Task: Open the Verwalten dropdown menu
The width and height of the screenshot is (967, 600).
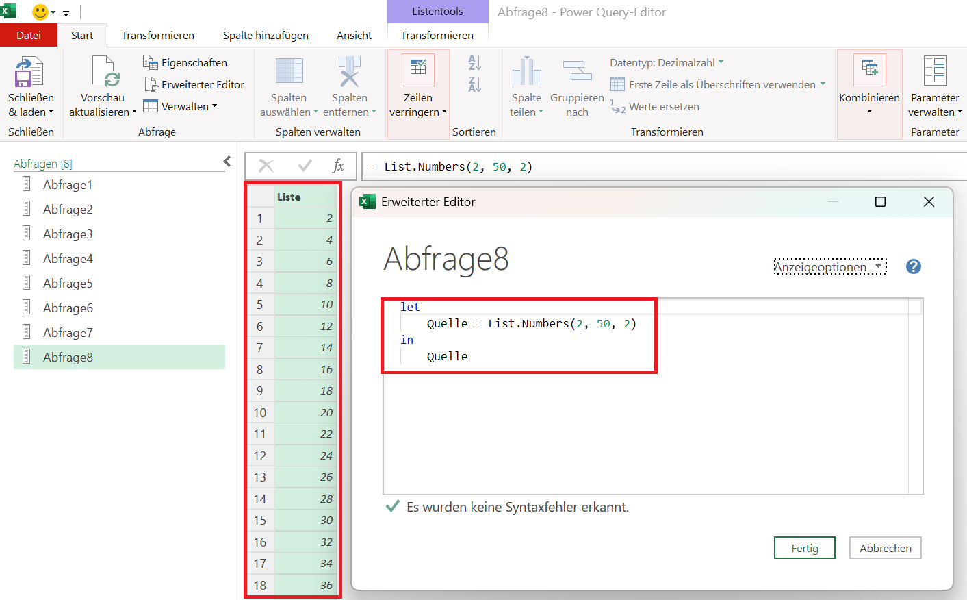Action: tap(180, 106)
